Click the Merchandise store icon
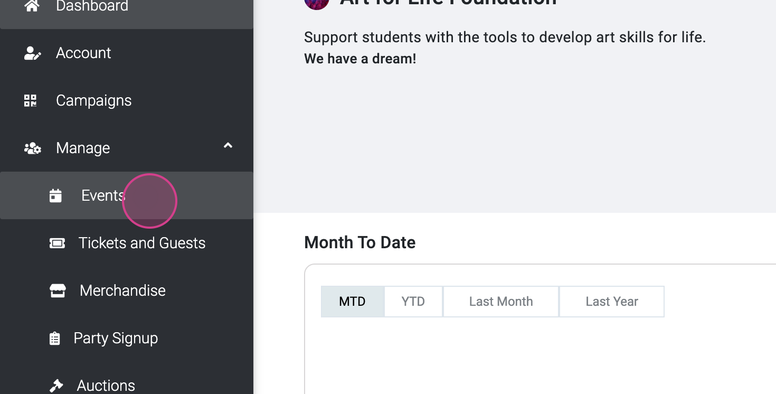776x394 pixels. coord(58,290)
